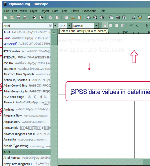
Task: Open the Layer menu
Action: pyautogui.click(x=33, y=11)
